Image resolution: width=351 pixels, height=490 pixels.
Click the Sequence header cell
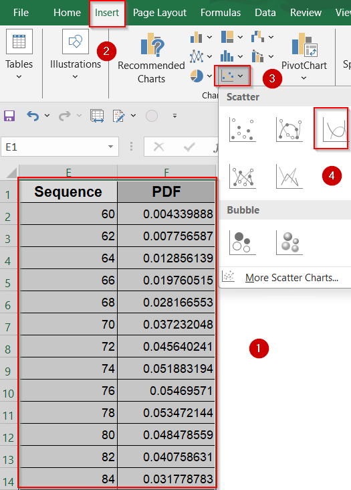[68, 191]
